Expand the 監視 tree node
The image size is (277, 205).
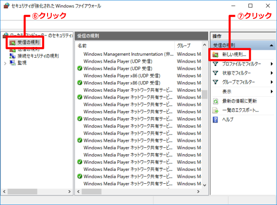coord(6,63)
